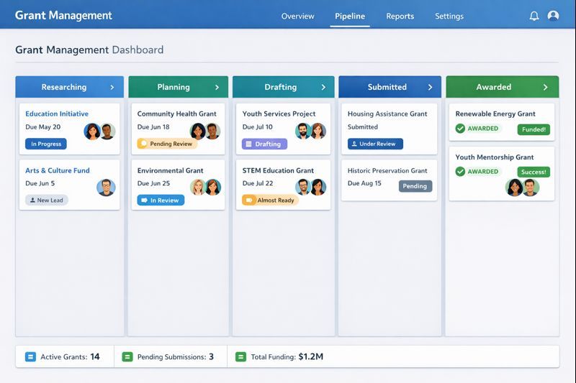Open the user profile icon
The width and height of the screenshot is (576, 383).
[553, 16]
